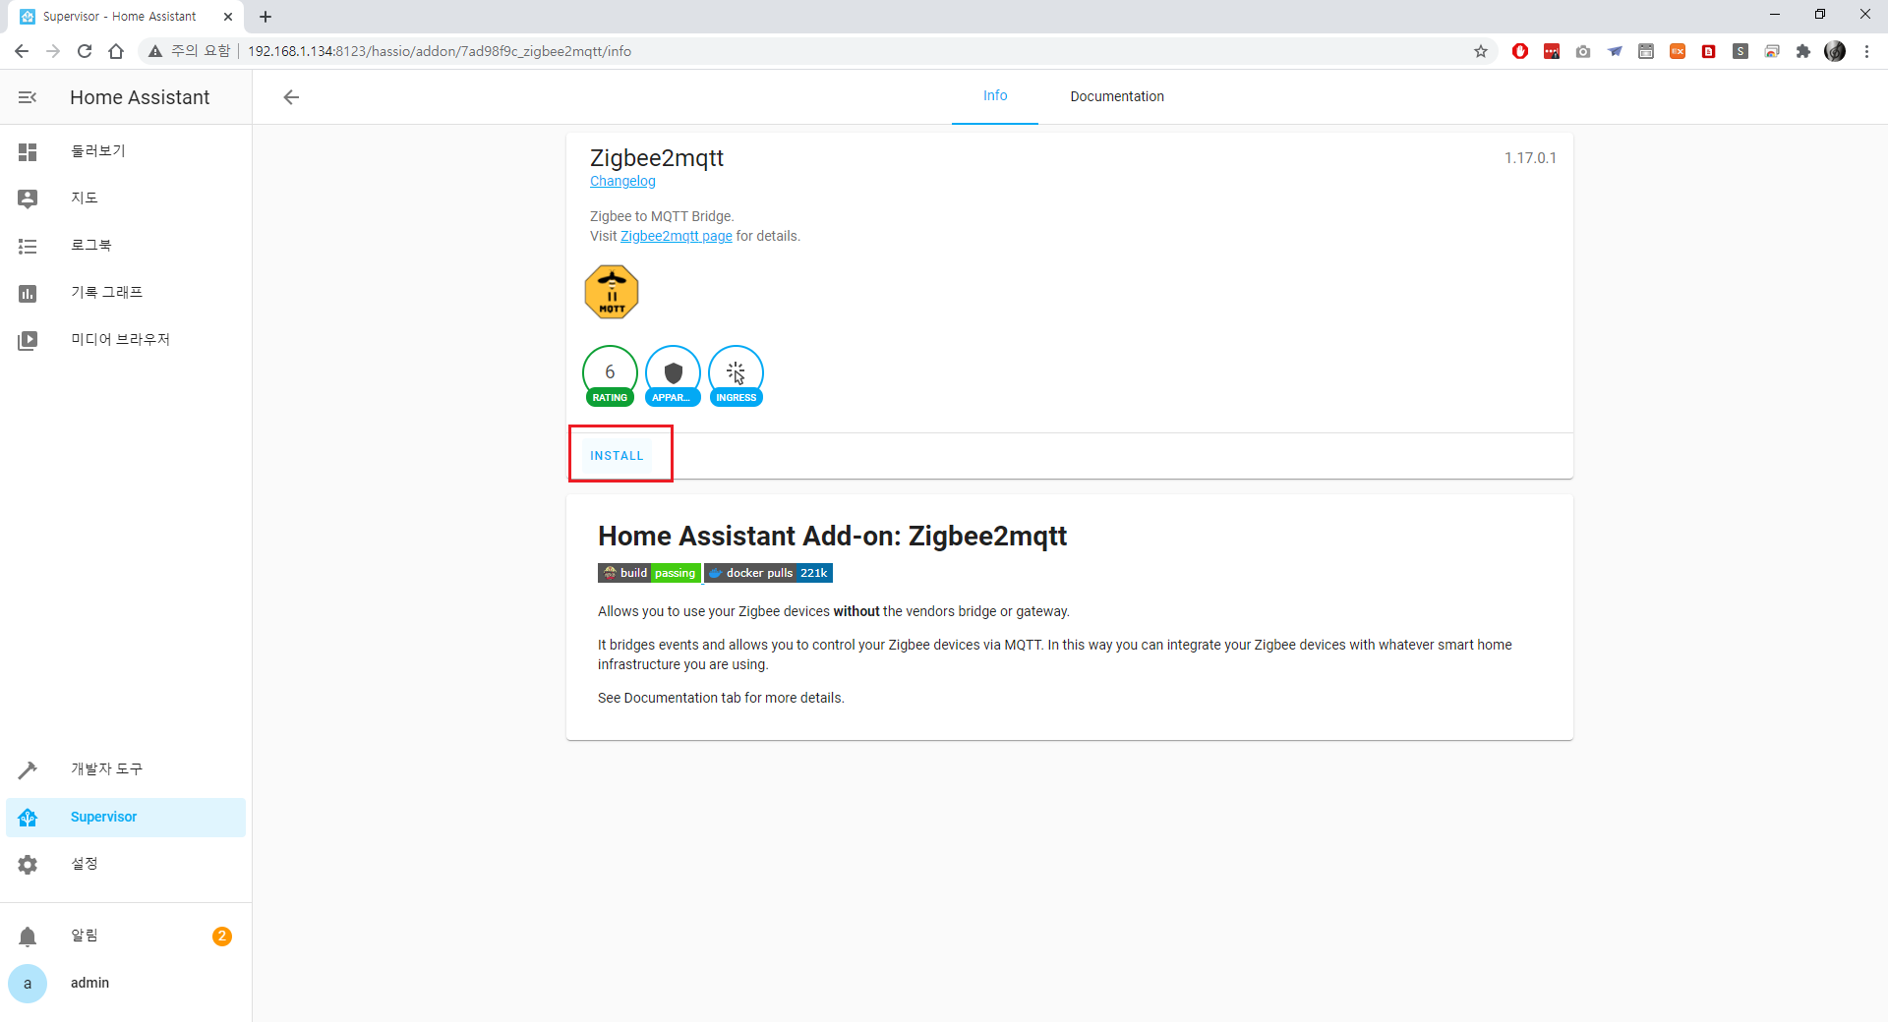
Task: Open 설정 configuration page
Action: pyautogui.click(x=126, y=864)
